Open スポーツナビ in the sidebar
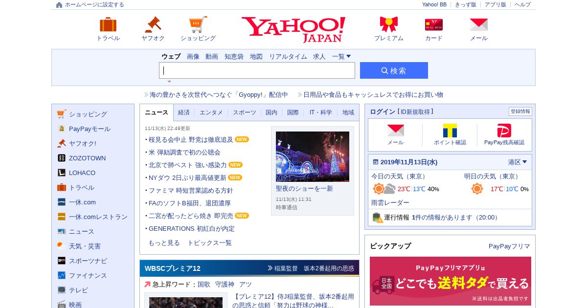This screenshot has height=308, width=587. click(x=88, y=261)
